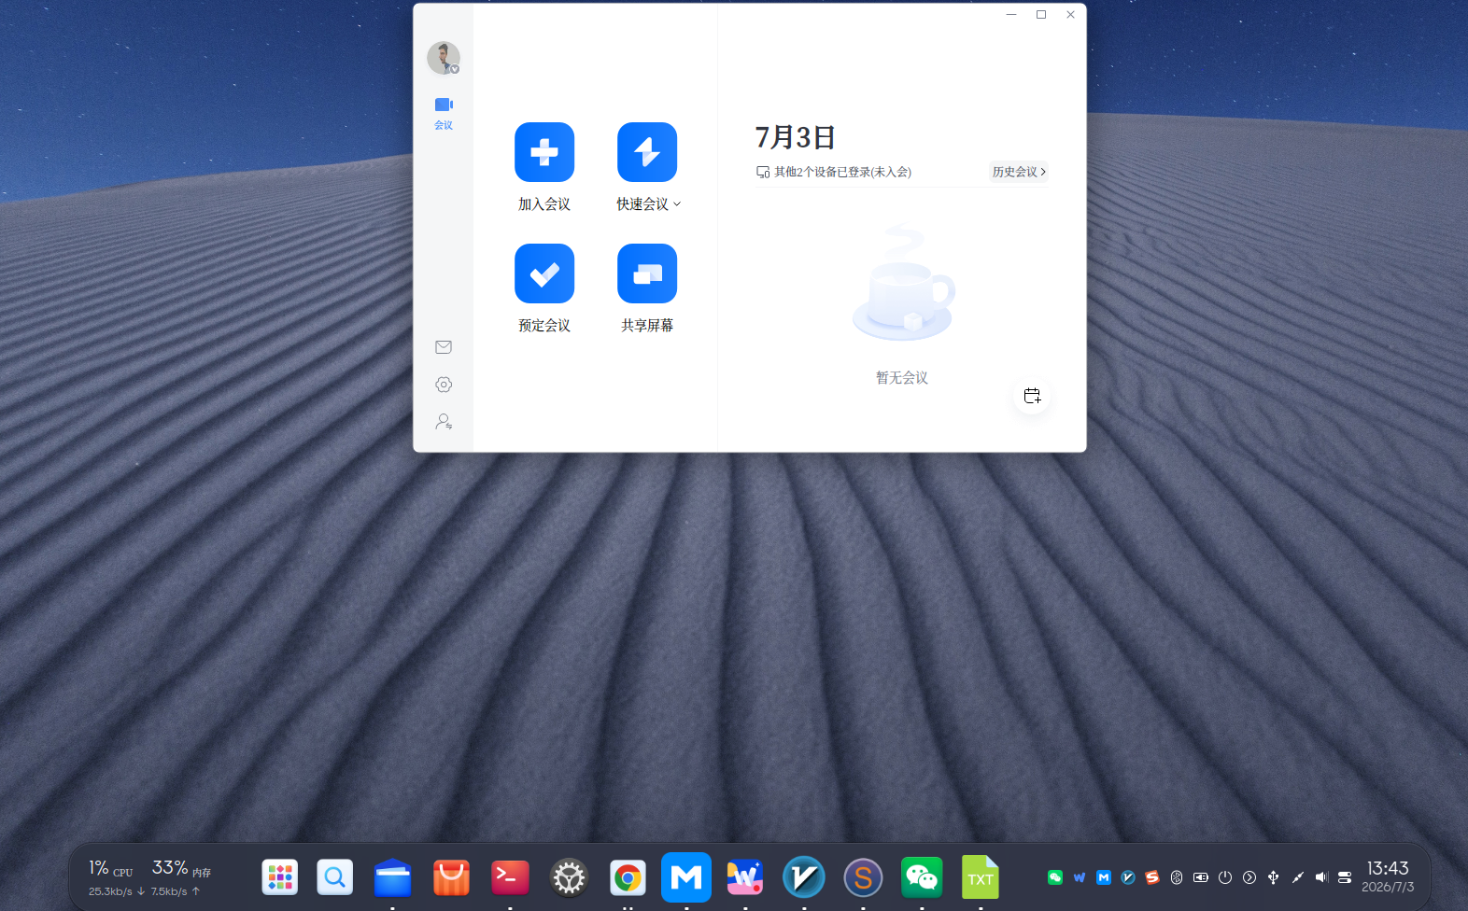Click the Tencent Meeting M dock icon
The height and width of the screenshot is (911, 1468).
(686, 877)
